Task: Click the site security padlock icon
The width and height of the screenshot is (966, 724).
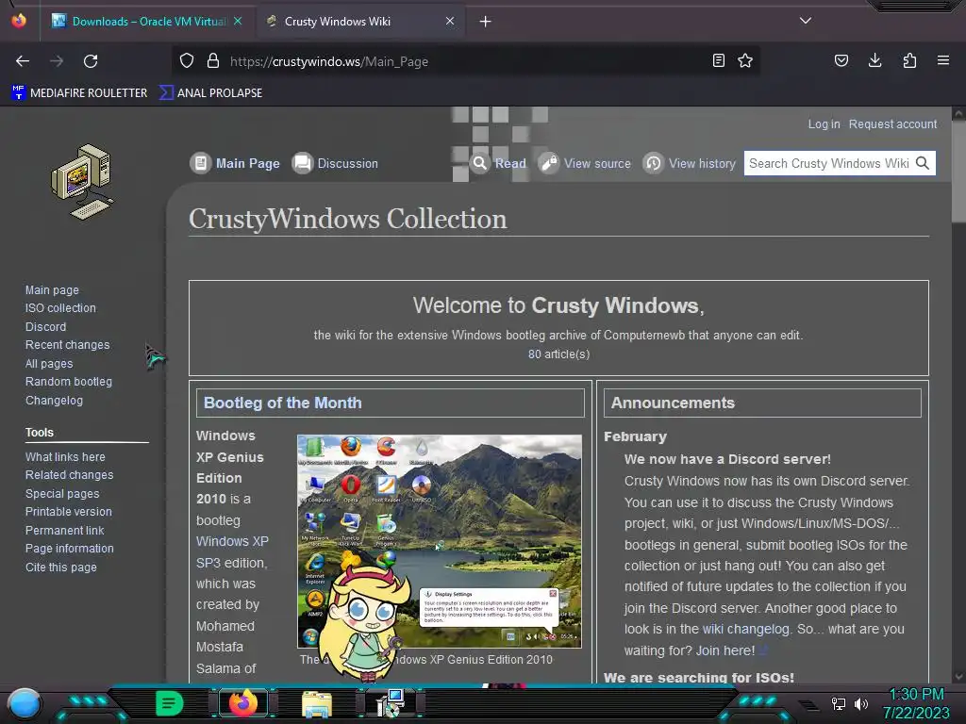Action: pyautogui.click(x=213, y=61)
